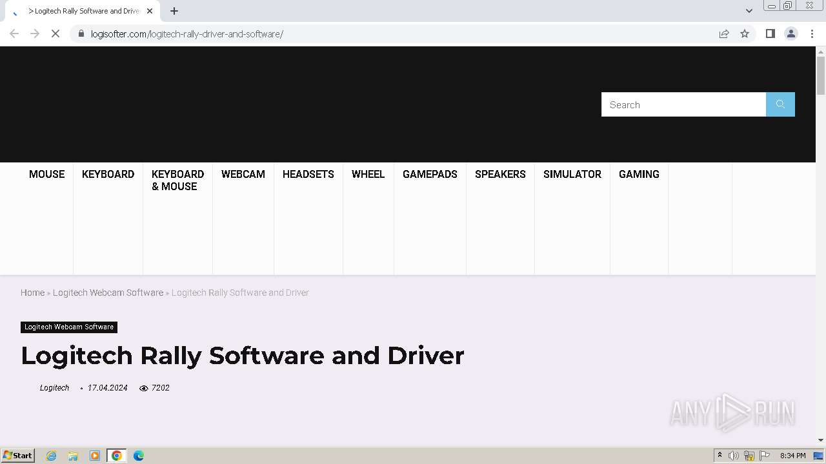The width and height of the screenshot is (826, 464).
Task: Open the network tray icon
Action: click(749, 456)
